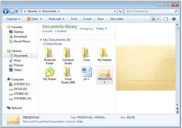Viewport: 182px width, 128px height.
Task: Change view using the views icon button
Action: point(153,19)
